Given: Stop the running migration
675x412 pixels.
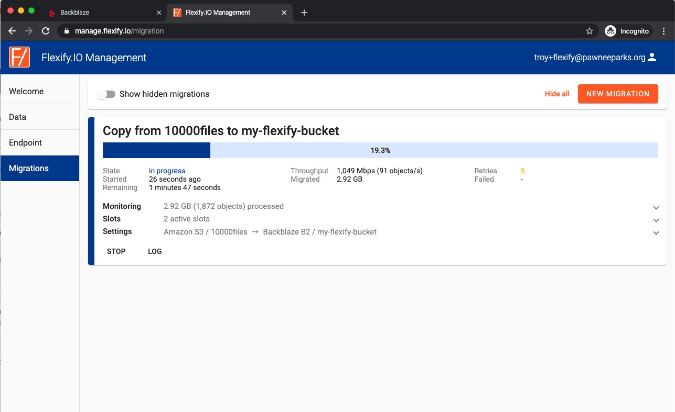Looking at the screenshot, I should pyautogui.click(x=116, y=251).
